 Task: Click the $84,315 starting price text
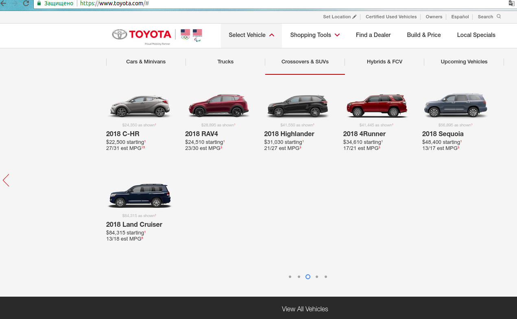click(125, 233)
